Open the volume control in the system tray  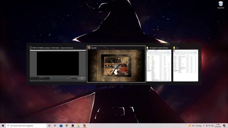point(209,126)
